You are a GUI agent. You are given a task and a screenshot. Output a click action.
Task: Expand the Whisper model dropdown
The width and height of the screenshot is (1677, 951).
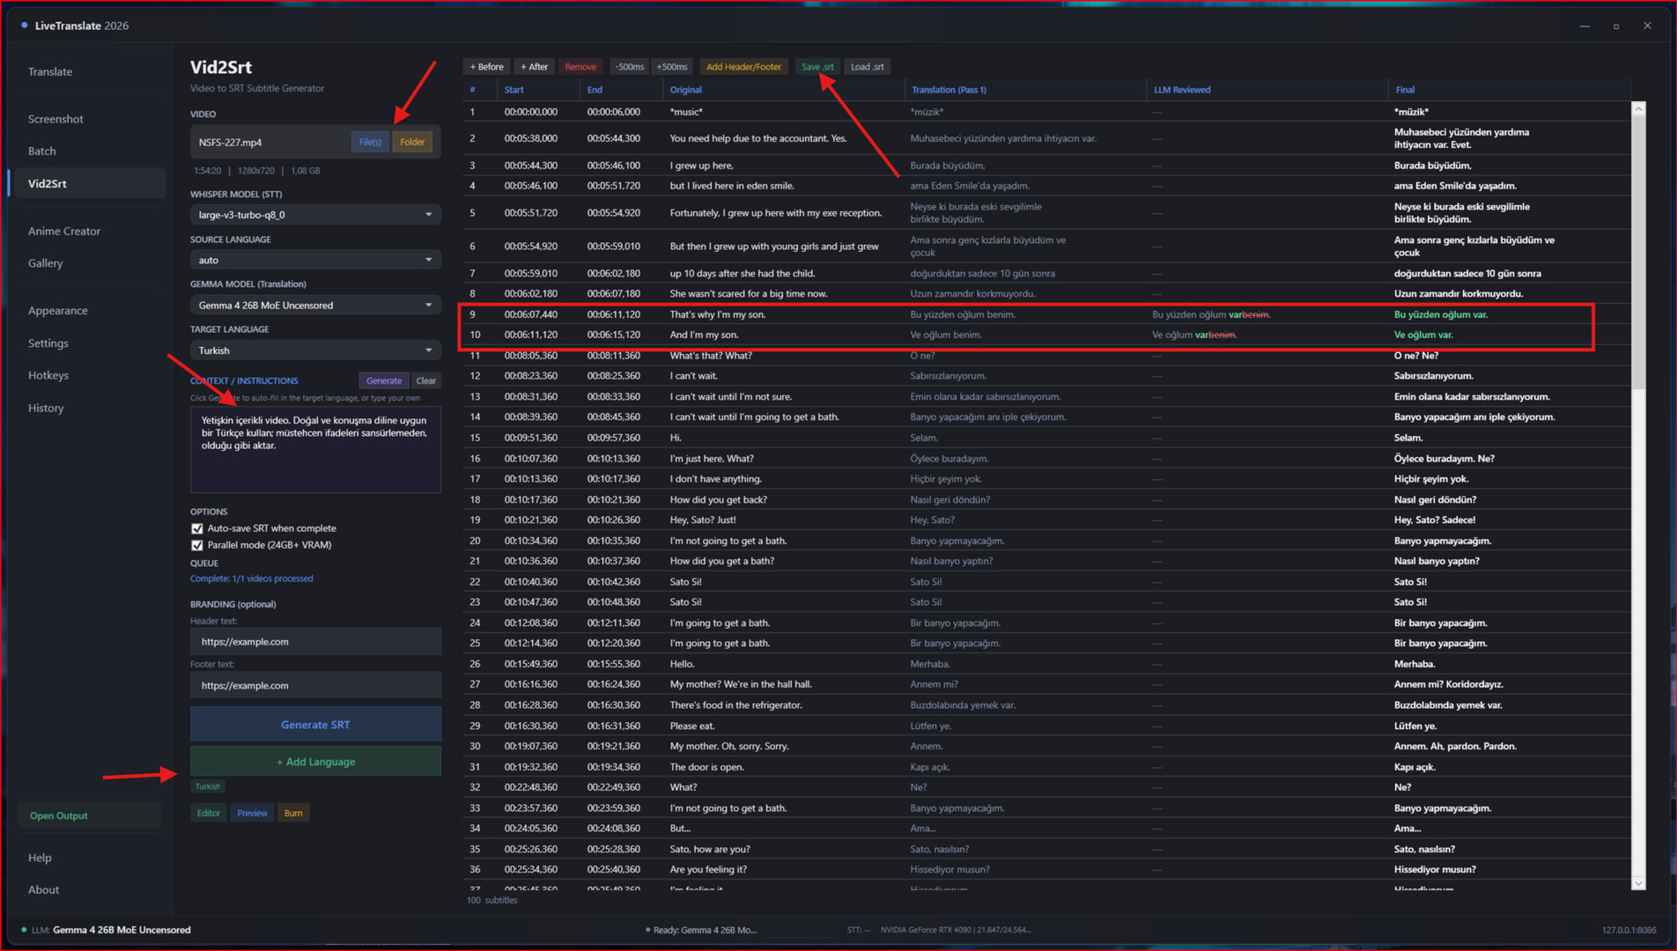point(315,215)
